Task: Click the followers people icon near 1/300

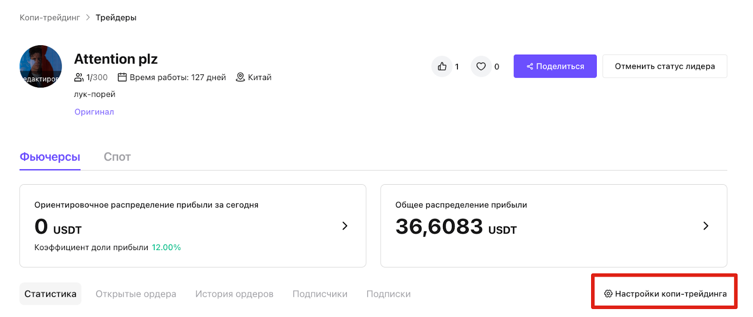Action: click(79, 77)
